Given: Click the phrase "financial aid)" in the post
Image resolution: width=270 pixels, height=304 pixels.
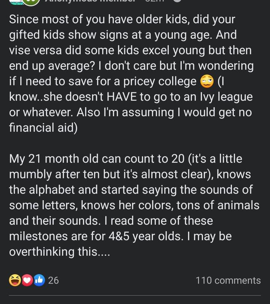Looking at the screenshot, I should click(43, 127).
